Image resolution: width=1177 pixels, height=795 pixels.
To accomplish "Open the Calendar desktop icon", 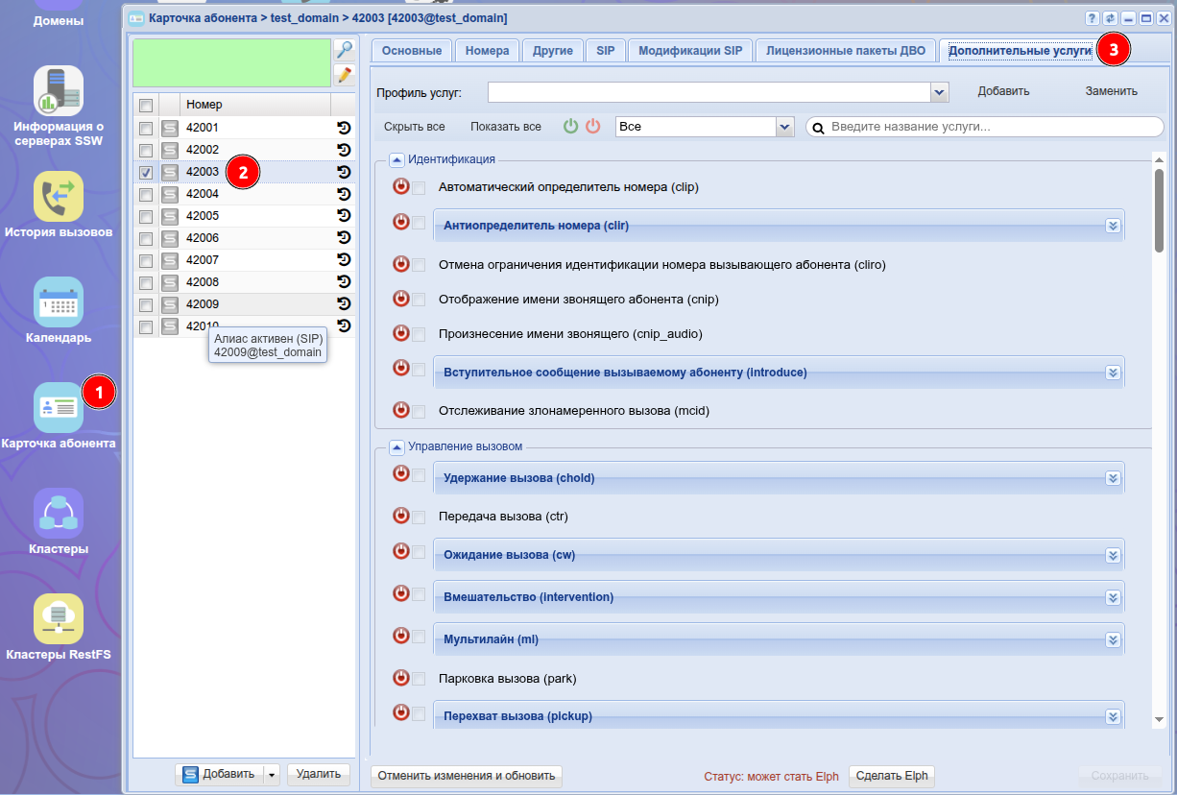I will coord(58,302).
